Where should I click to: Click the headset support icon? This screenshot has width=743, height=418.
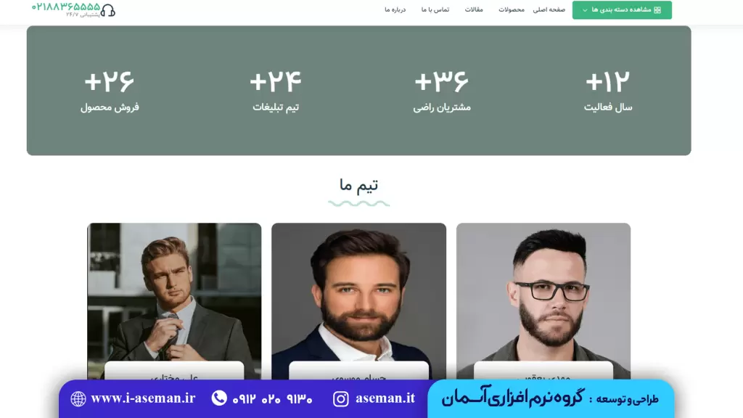tap(108, 10)
